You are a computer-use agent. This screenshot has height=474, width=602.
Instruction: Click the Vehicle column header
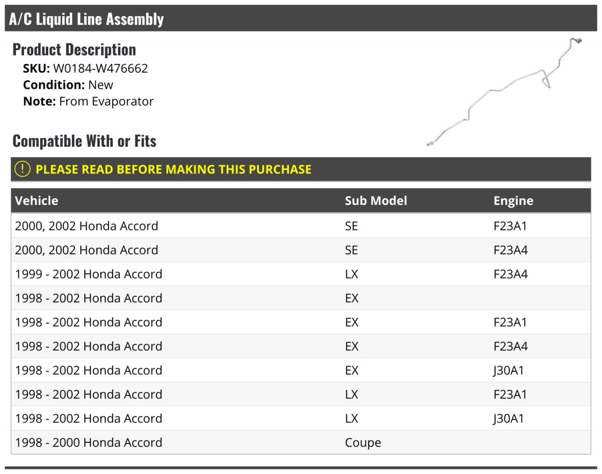[37, 201]
